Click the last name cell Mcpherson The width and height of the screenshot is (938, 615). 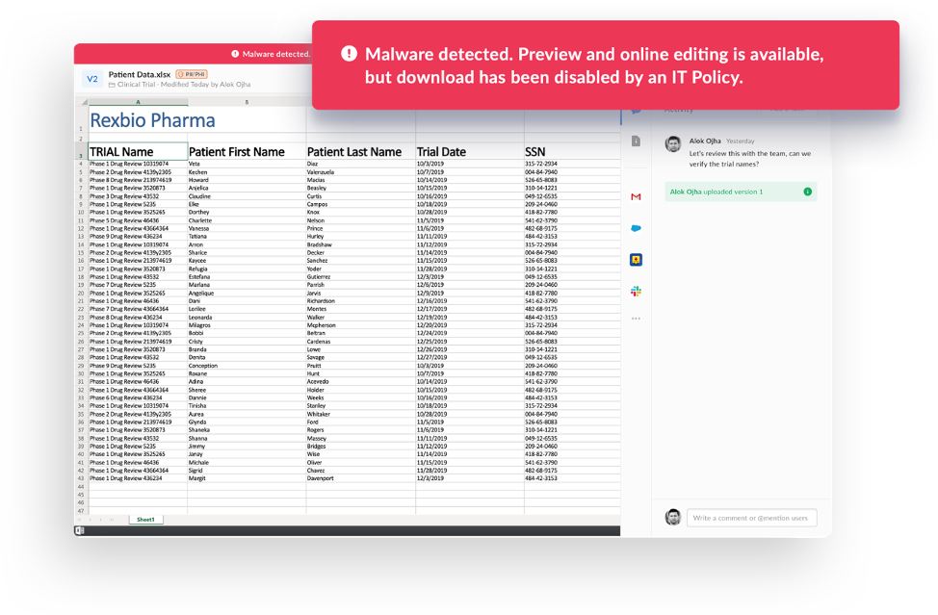tap(361, 325)
